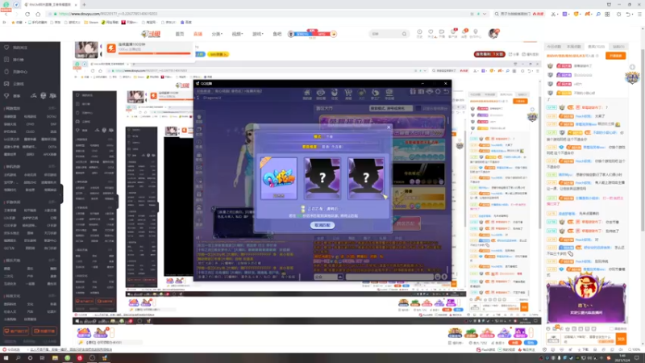
Task: Go to 首页 in Douyu navigation
Action: [x=180, y=34]
